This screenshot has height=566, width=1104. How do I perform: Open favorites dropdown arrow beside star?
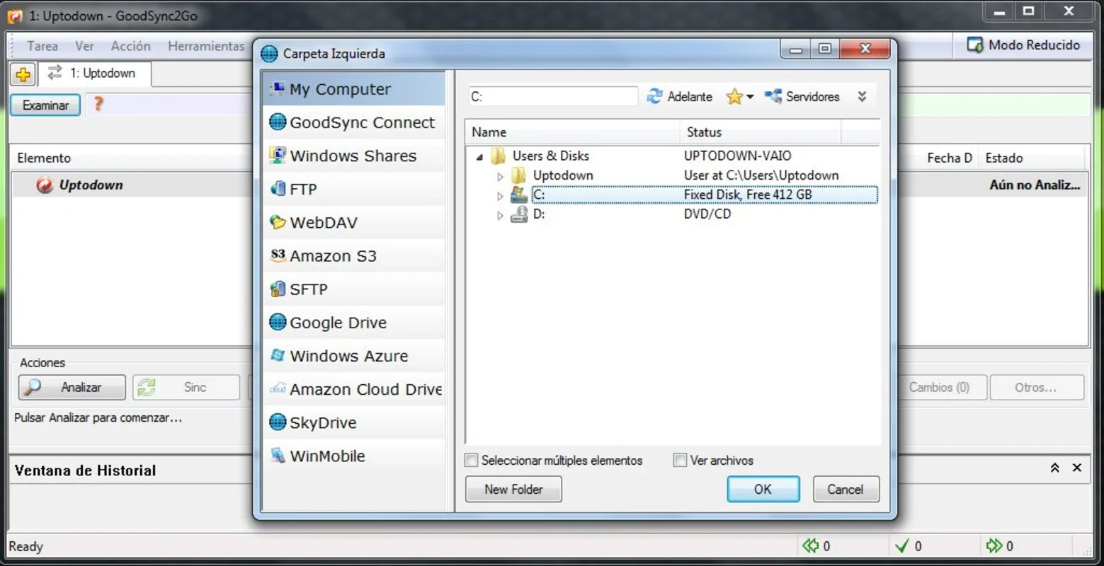[750, 97]
